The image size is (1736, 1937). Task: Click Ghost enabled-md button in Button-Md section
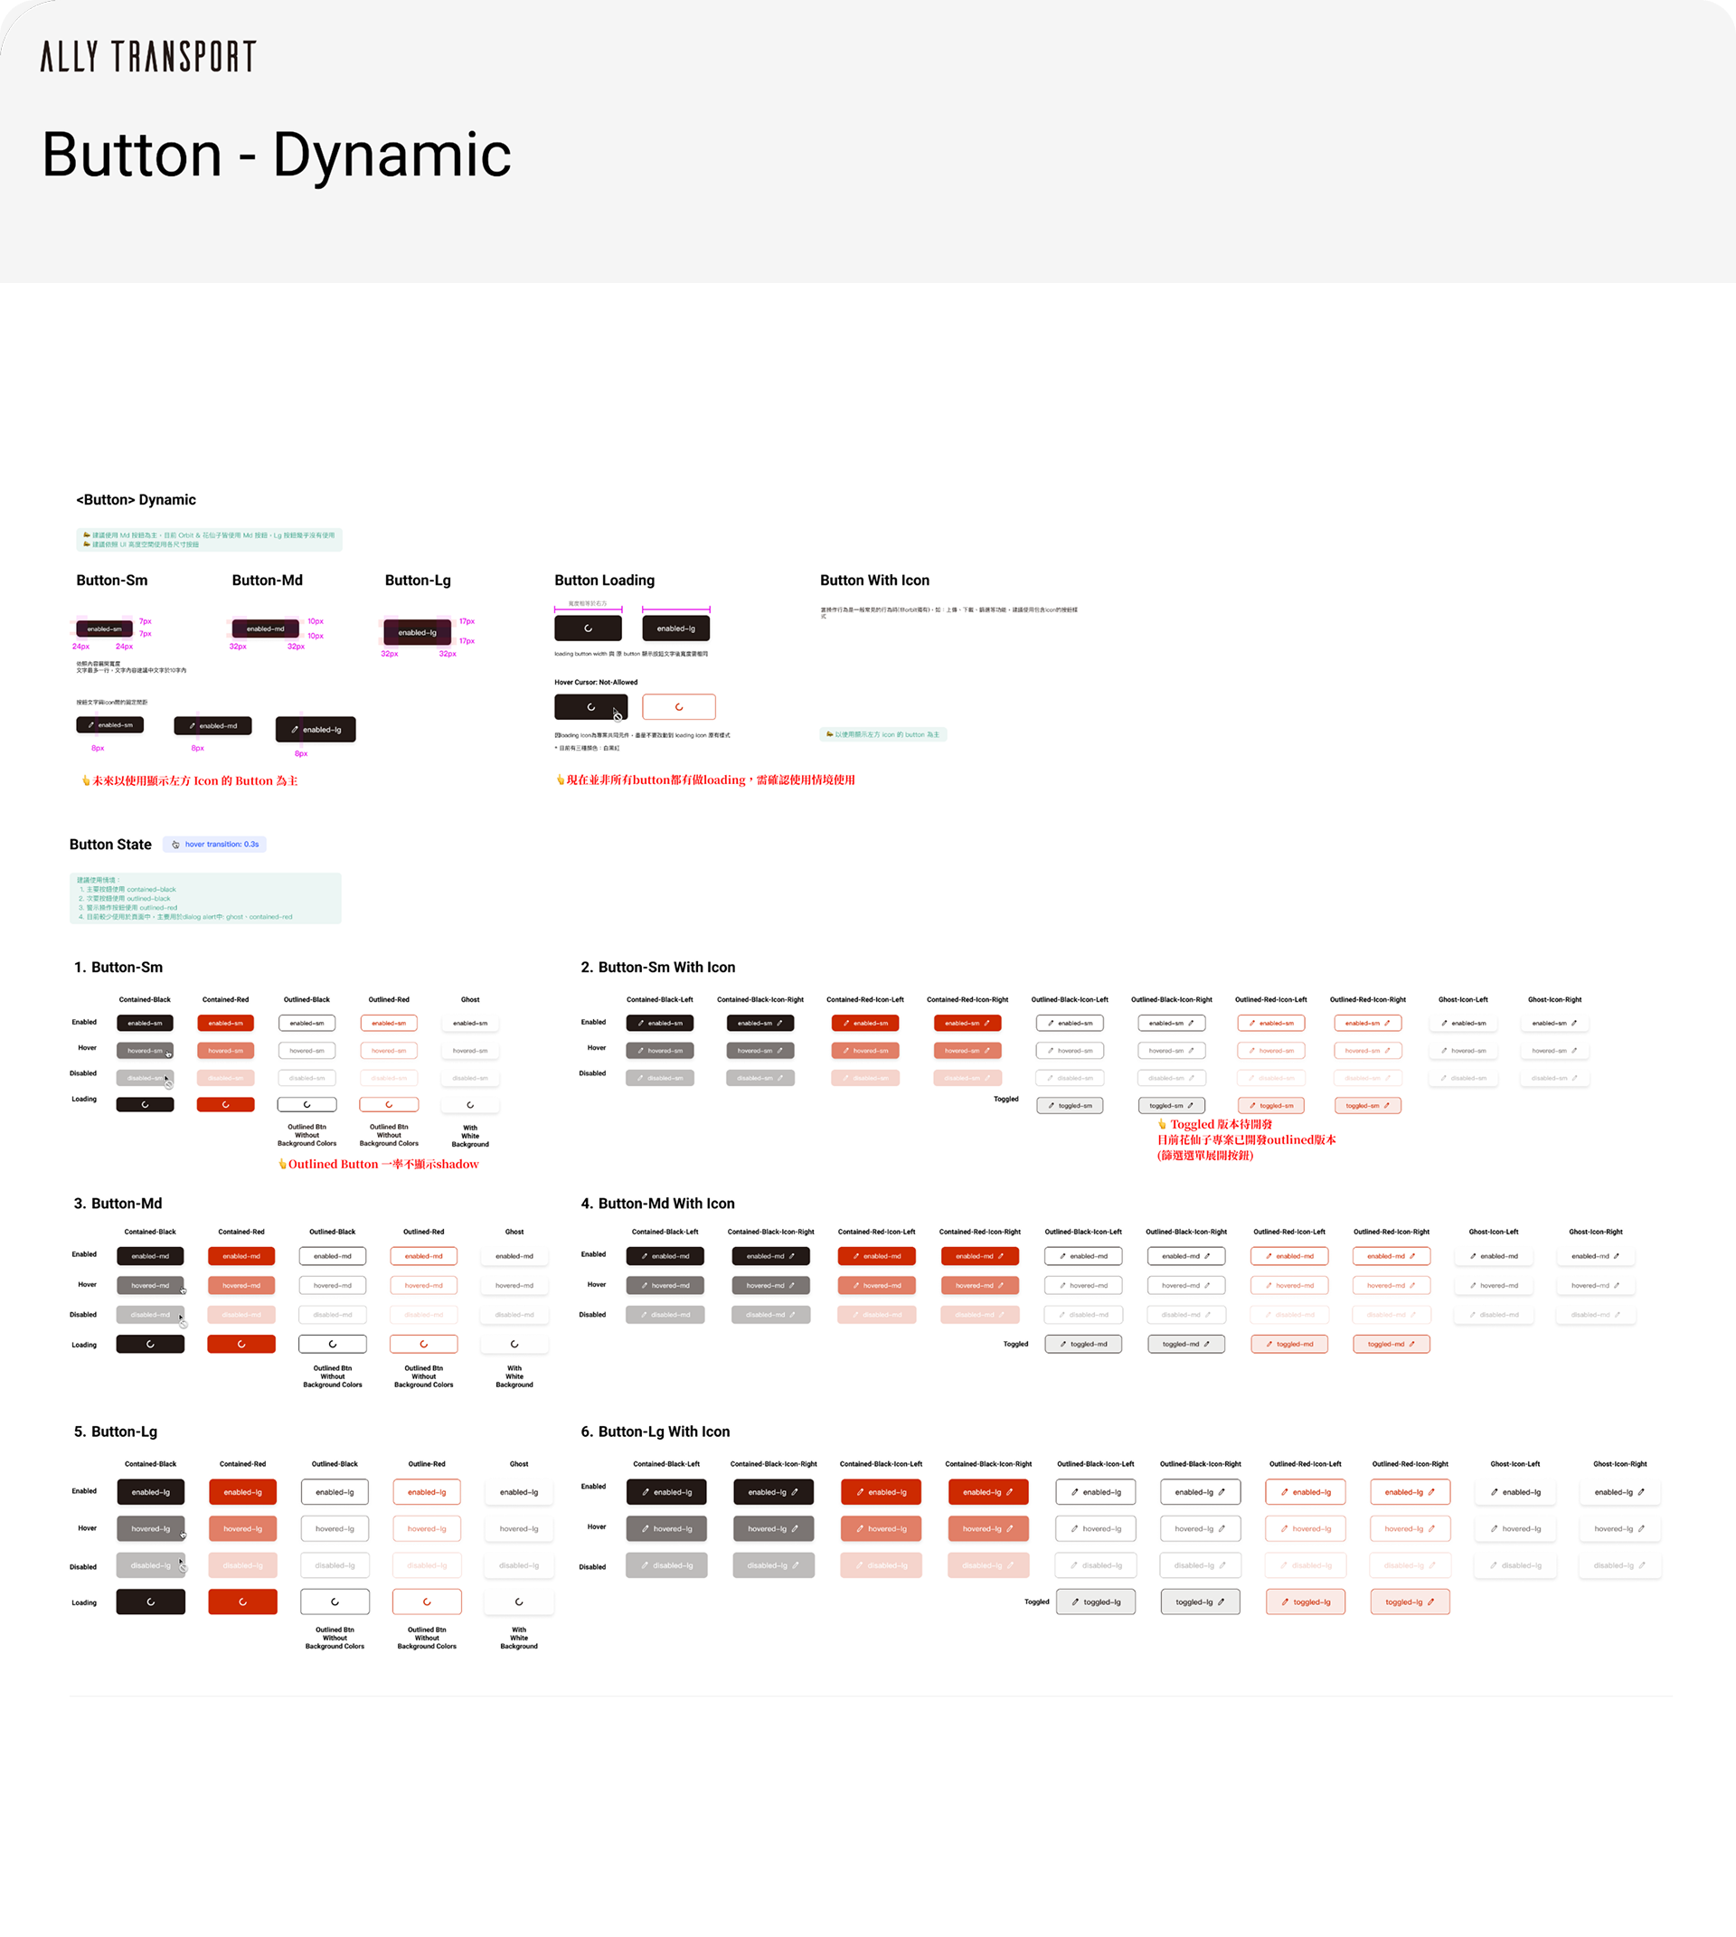coord(514,1256)
